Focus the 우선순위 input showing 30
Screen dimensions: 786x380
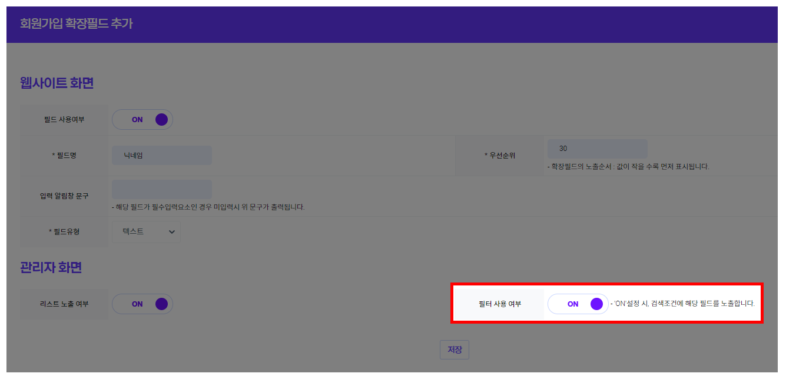pyautogui.click(x=598, y=149)
